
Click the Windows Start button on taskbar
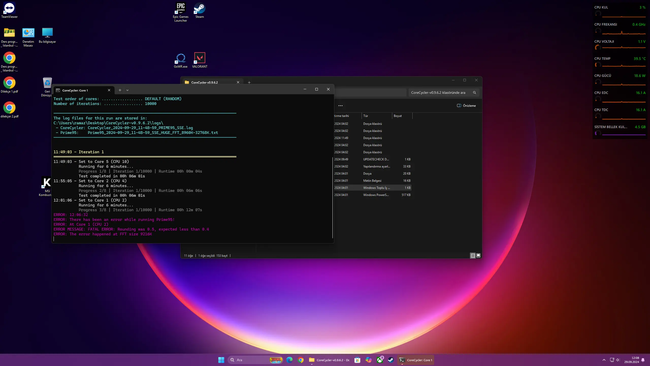(x=221, y=360)
